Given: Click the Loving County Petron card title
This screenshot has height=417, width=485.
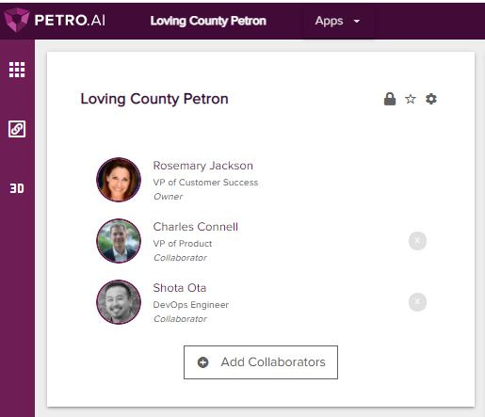Looking at the screenshot, I should [154, 99].
